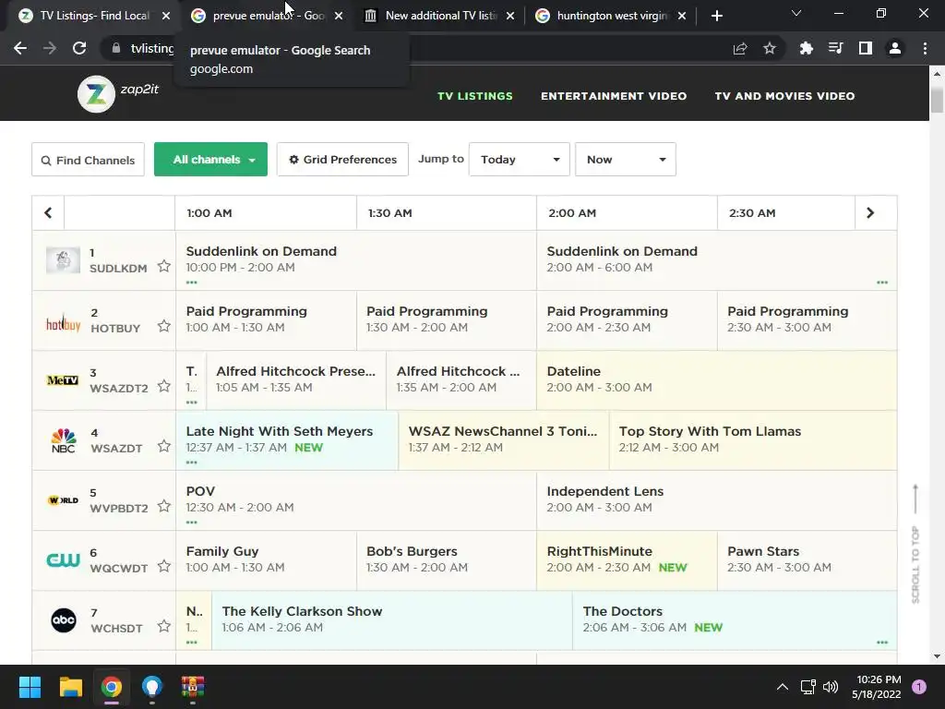Screen dimensions: 945x709
Task: Favorite channel 6 WQCWDT with star
Action: point(164,566)
